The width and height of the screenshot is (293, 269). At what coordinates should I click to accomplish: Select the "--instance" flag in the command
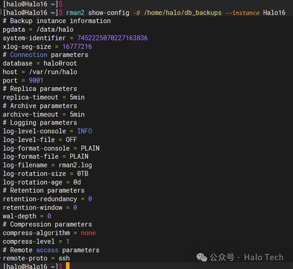(x=243, y=13)
